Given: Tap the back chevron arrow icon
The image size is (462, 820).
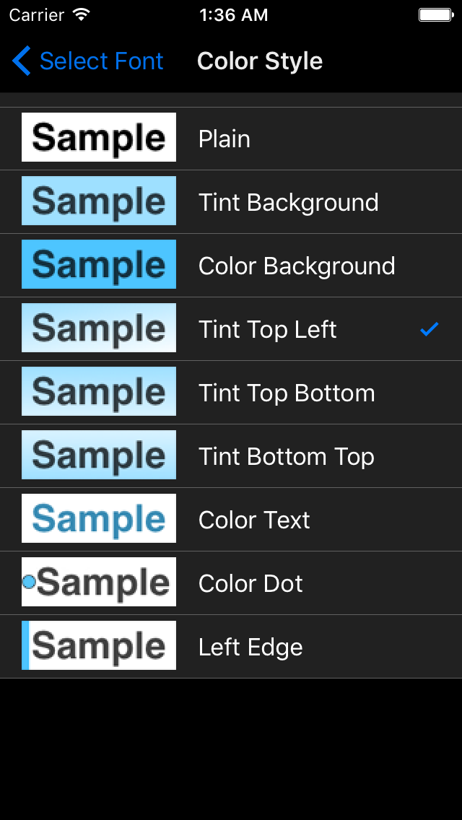Looking at the screenshot, I should 22,61.
